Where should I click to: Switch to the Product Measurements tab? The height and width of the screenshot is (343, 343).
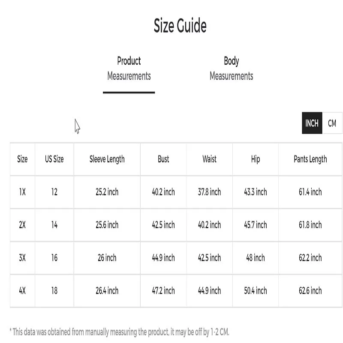129,69
